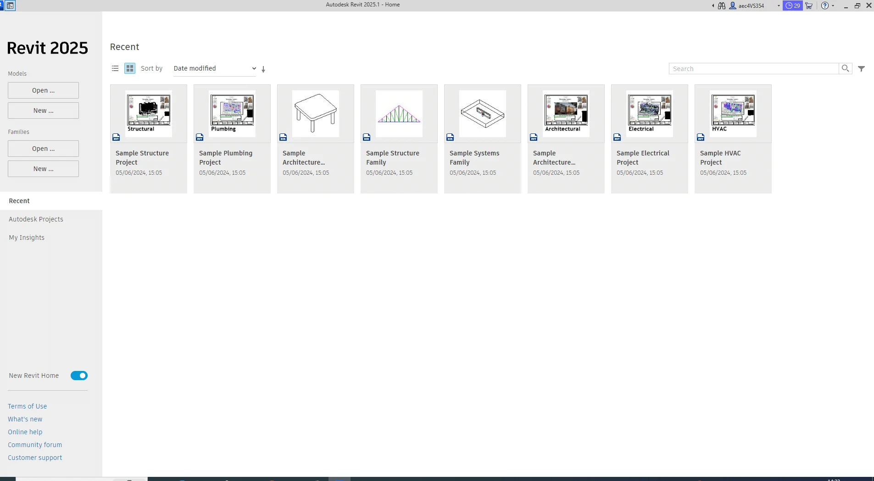
Task: Open the Help dropdown arrow
Action: pyautogui.click(x=833, y=6)
